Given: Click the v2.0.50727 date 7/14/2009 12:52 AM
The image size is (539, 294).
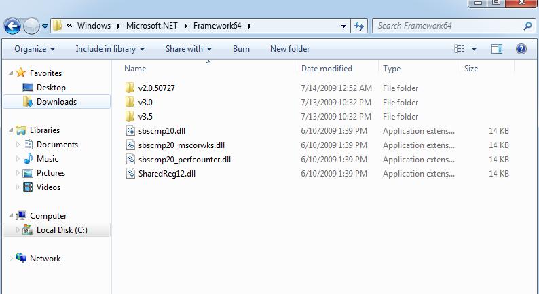Looking at the screenshot, I should pos(336,88).
